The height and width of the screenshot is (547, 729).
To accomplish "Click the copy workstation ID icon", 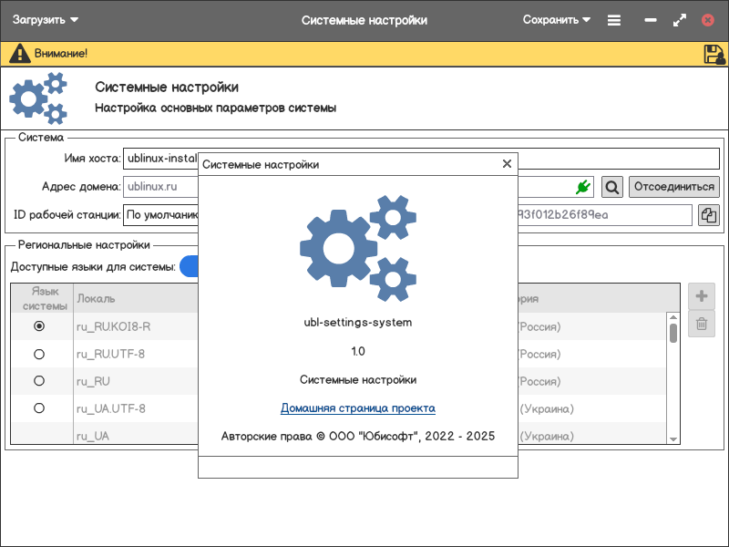I will pyautogui.click(x=708, y=215).
